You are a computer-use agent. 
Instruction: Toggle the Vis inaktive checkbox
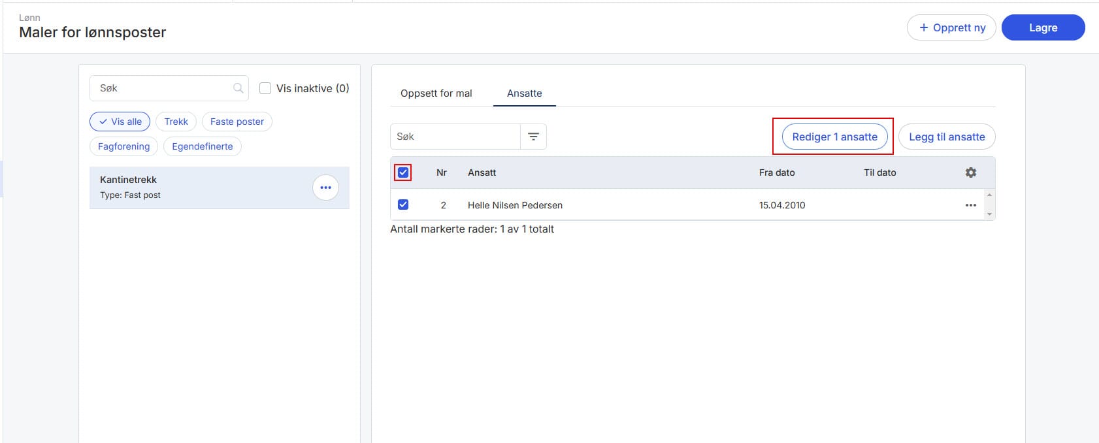[265, 88]
